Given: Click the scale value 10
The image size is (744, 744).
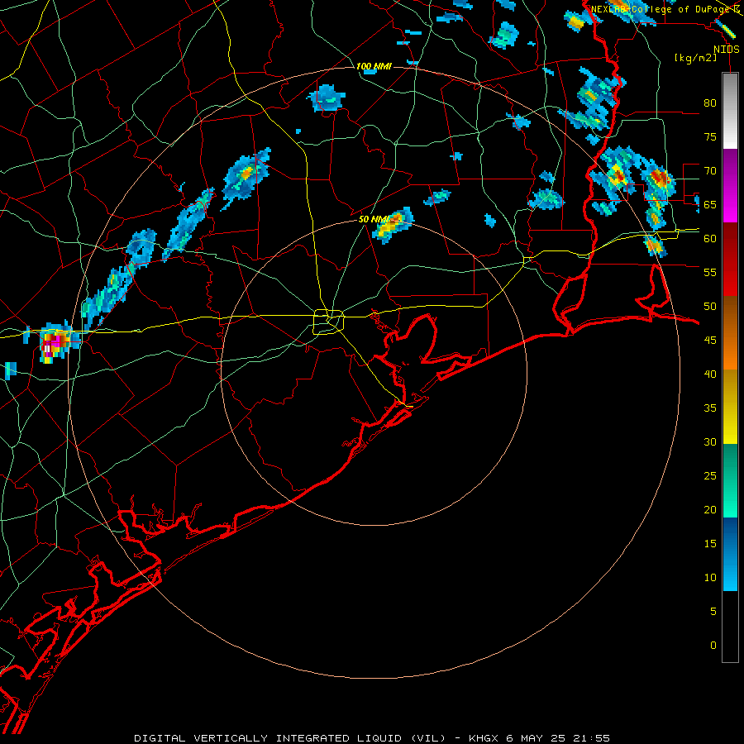Looking at the screenshot, I should [710, 578].
